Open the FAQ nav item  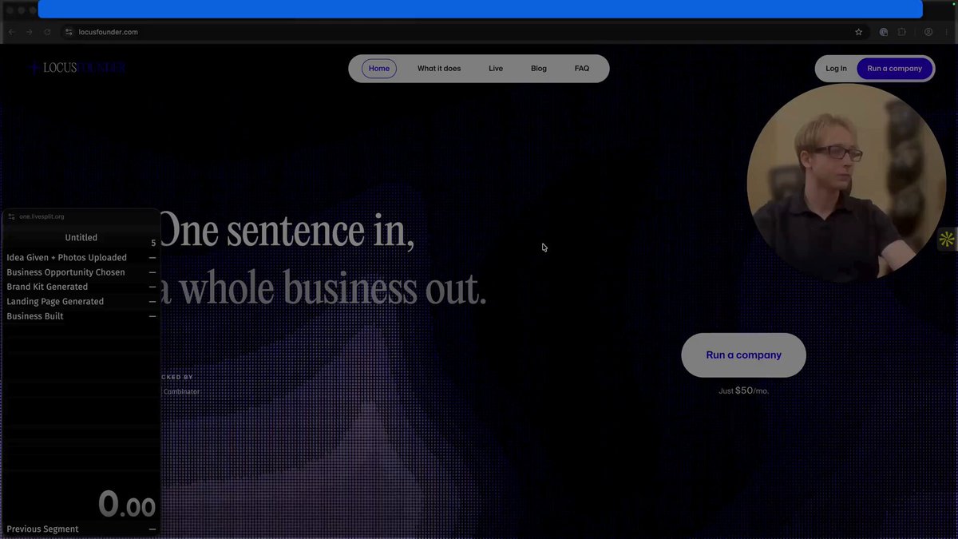582,69
